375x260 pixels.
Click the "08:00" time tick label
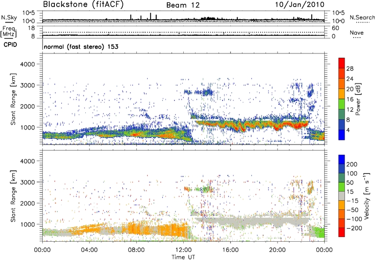(136, 250)
